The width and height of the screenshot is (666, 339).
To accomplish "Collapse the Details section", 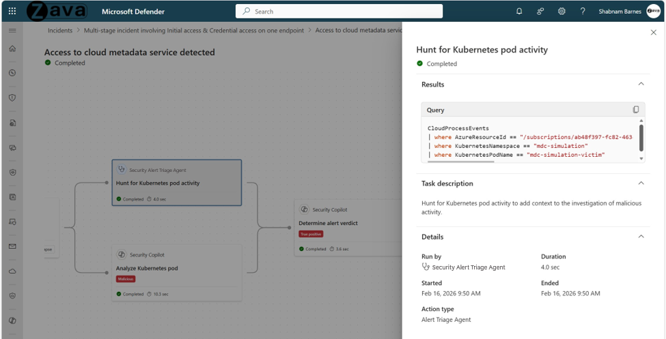I will coord(641,237).
